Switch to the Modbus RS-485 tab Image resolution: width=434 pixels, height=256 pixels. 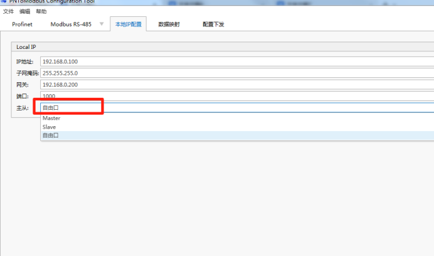(71, 24)
